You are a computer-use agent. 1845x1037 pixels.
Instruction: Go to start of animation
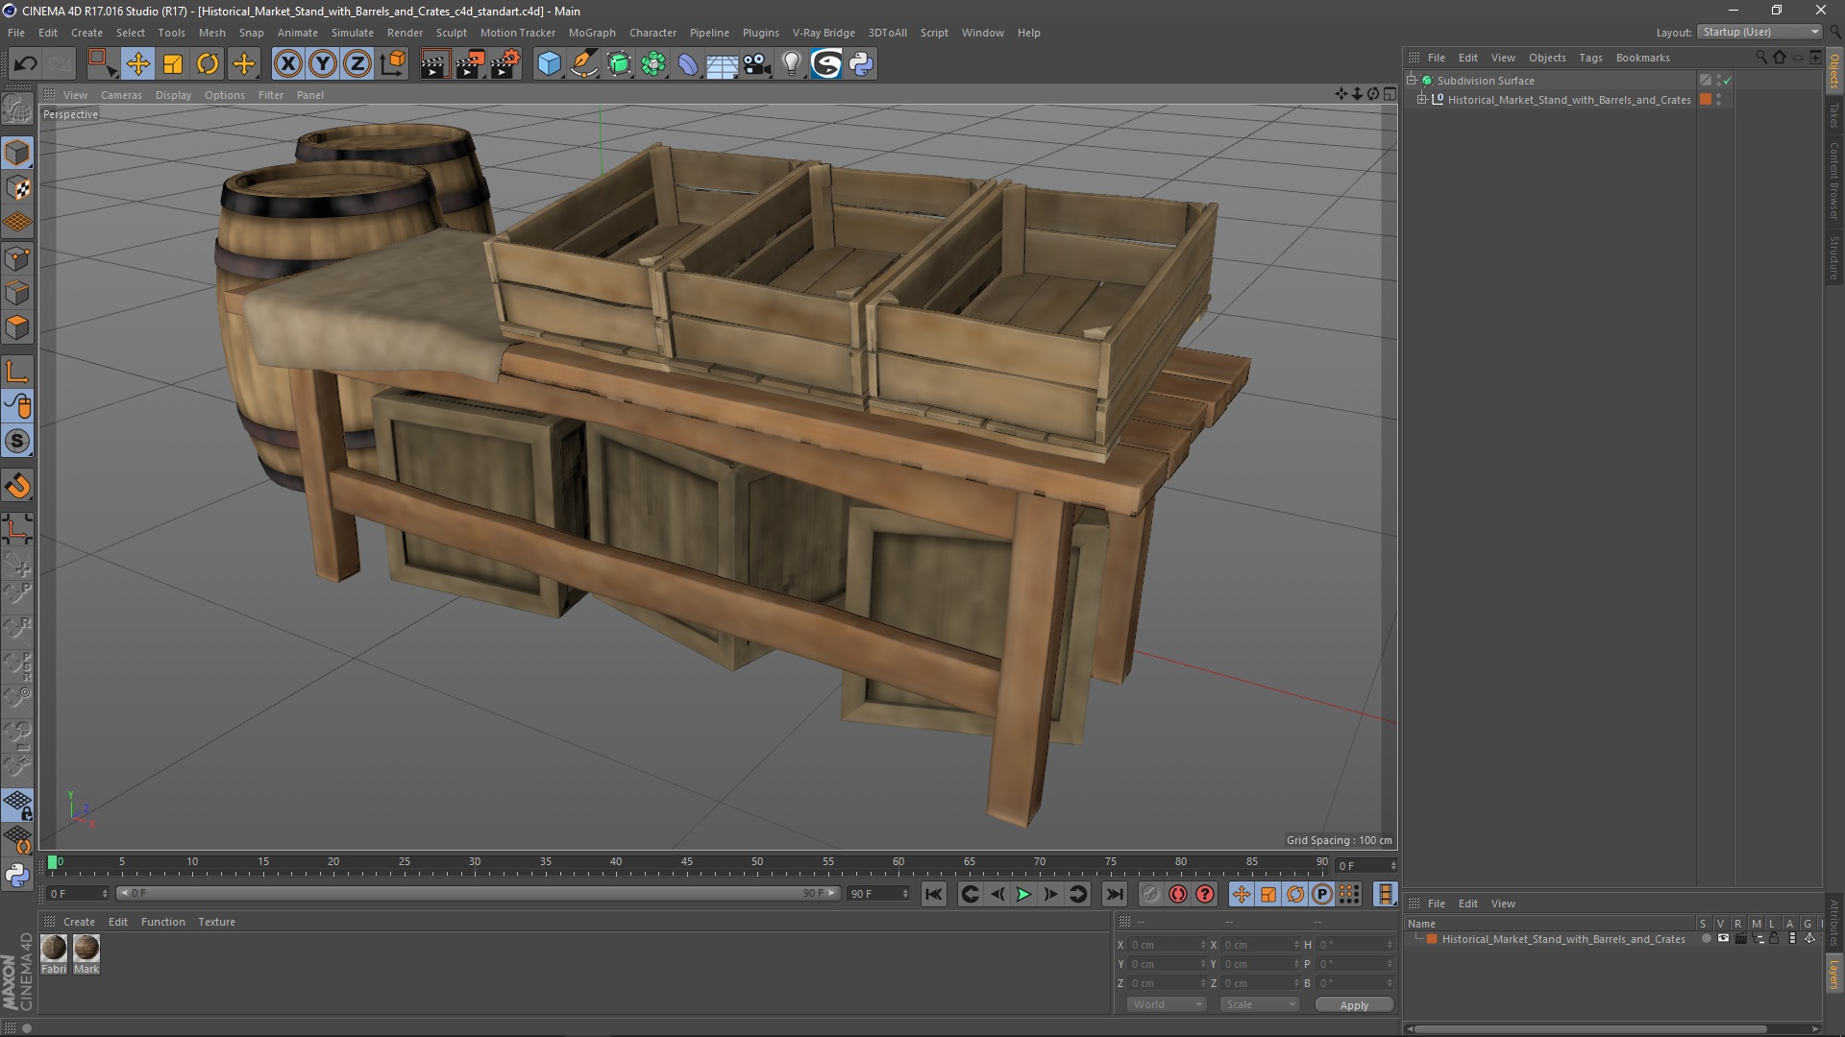coord(933,894)
